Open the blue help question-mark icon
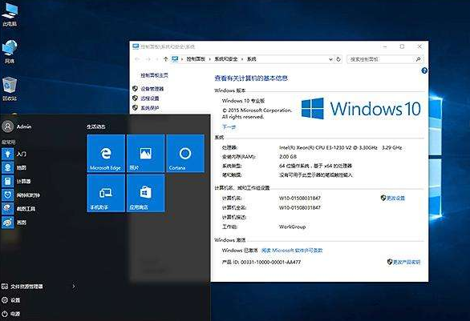The height and width of the screenshot is (321, 470). 424,70
